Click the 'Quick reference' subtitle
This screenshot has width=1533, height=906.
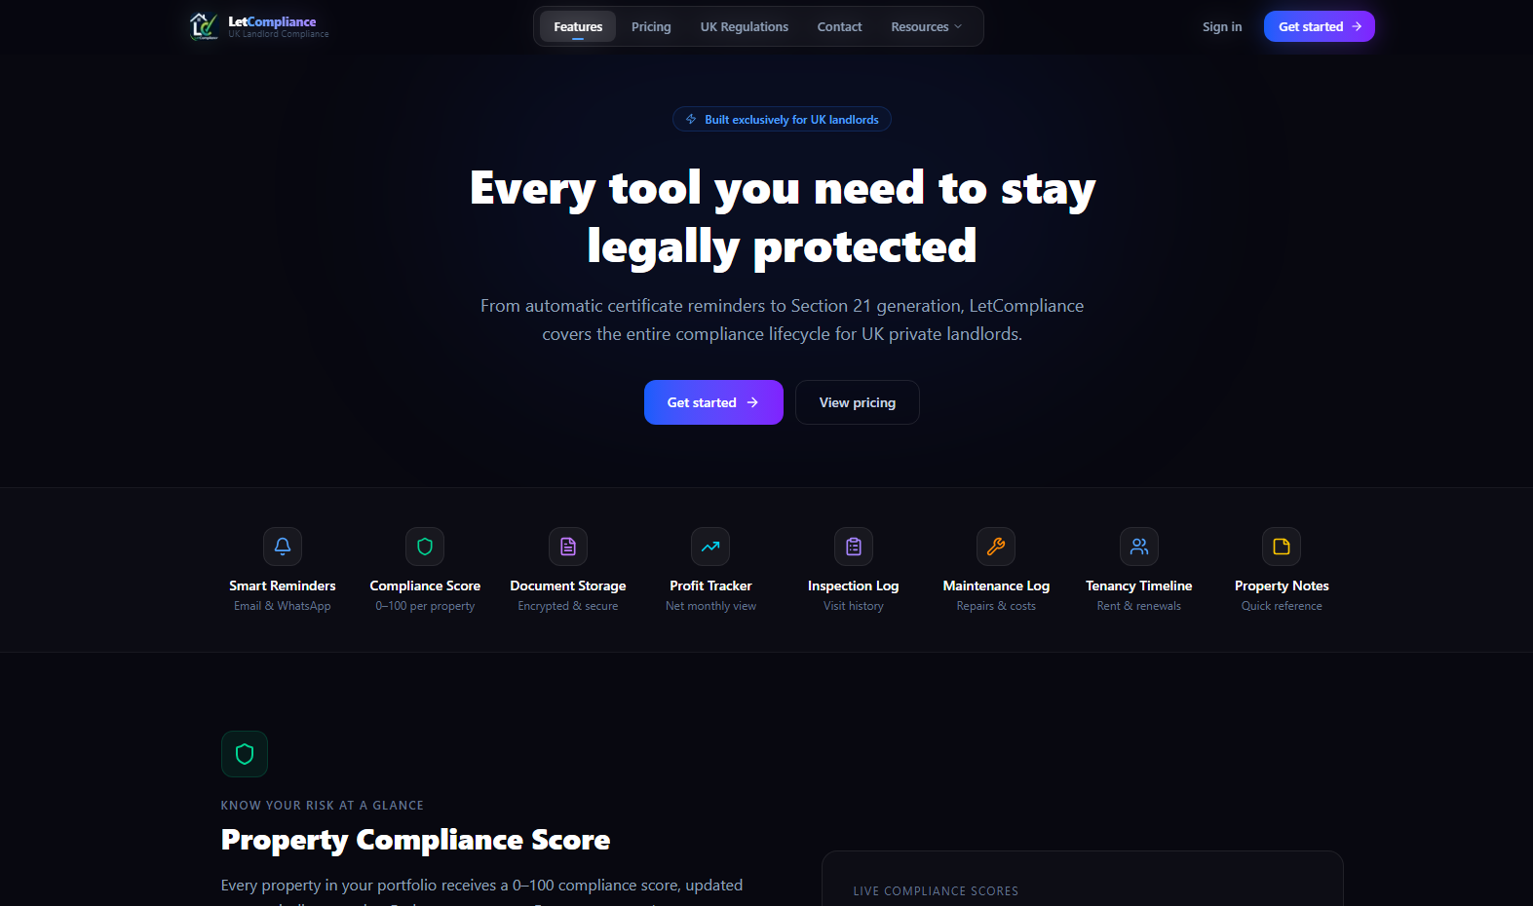[1282, 606]
